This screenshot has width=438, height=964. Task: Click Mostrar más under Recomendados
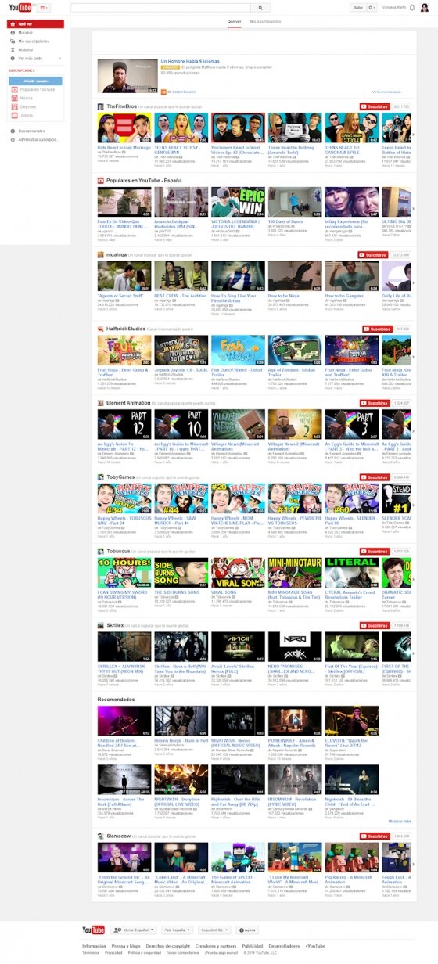coord(400,821)
